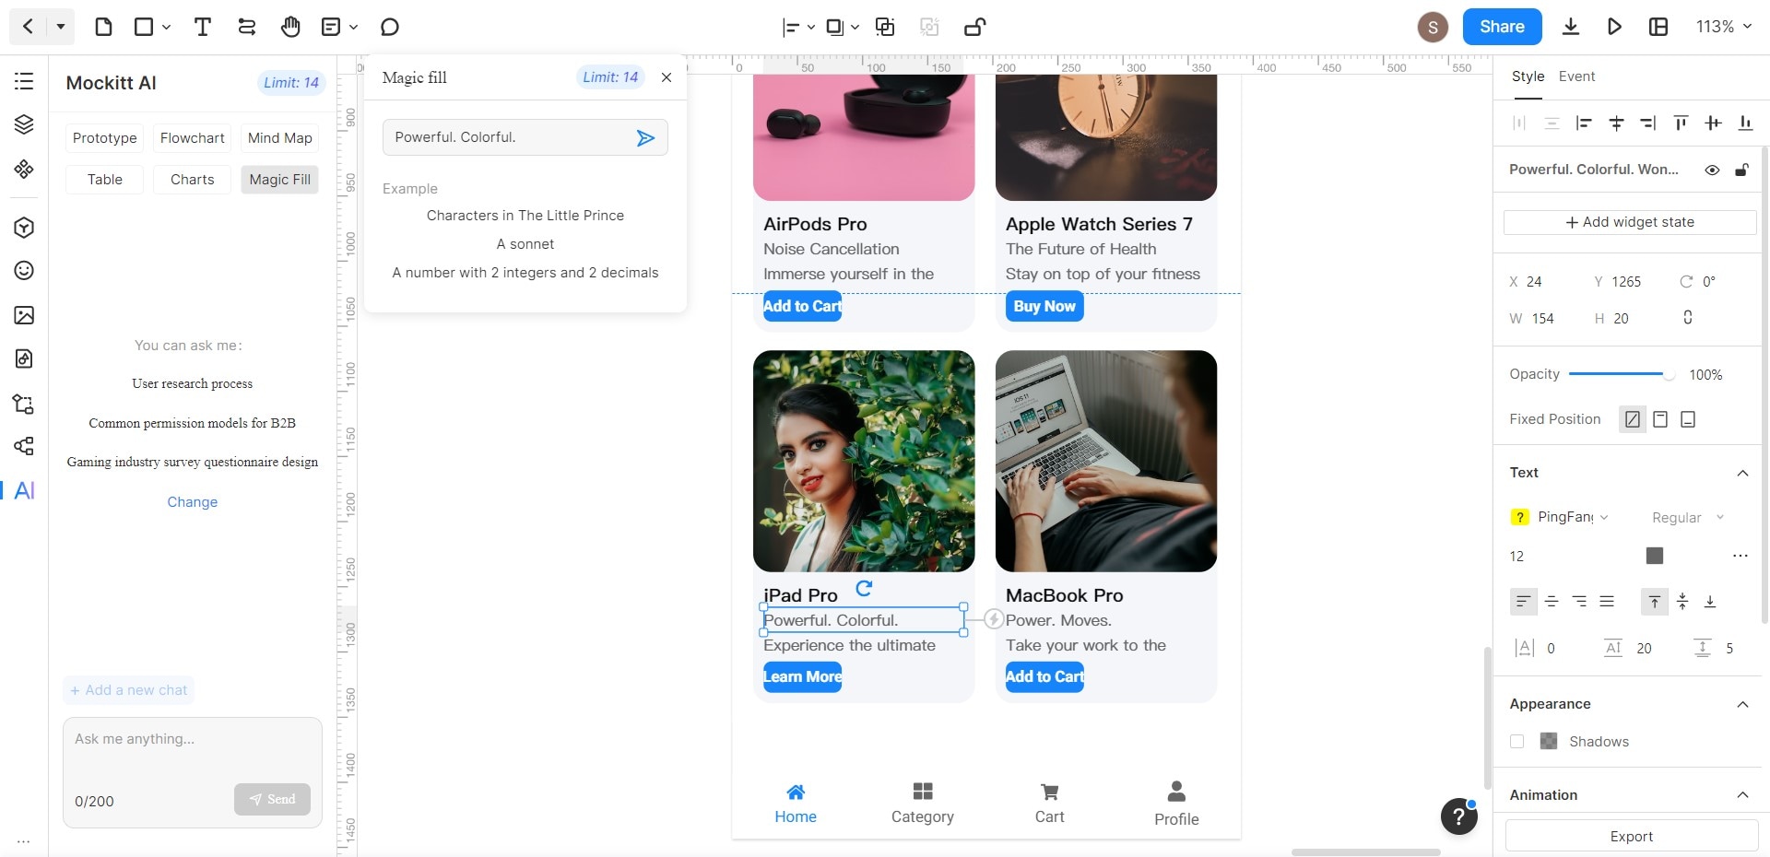This screenshot has width=1770, height=857.
Task: Click the group layers icon
Action: click(885, 27)
